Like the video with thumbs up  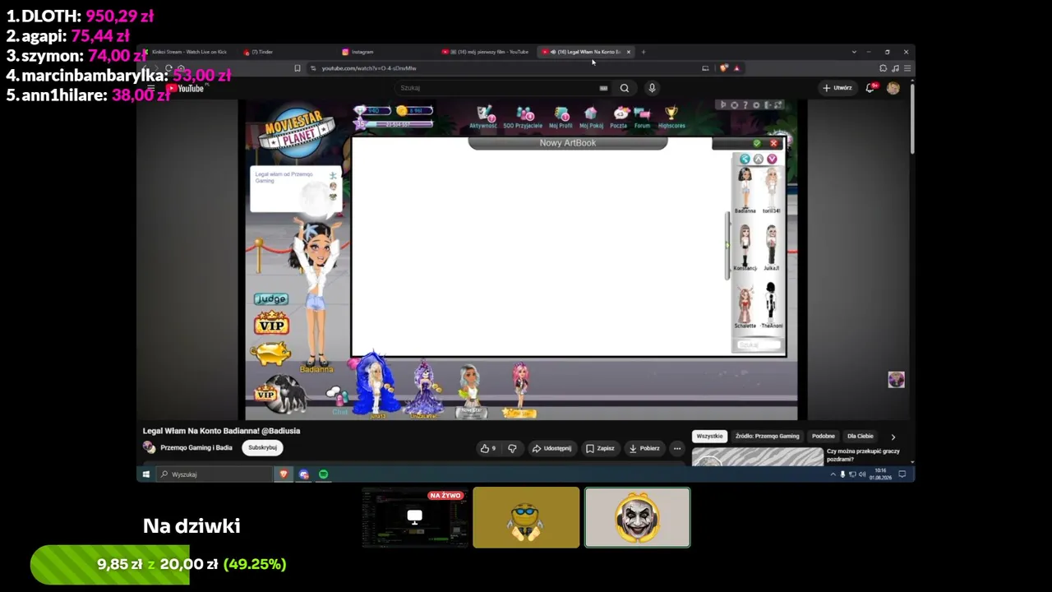point(488,448)
